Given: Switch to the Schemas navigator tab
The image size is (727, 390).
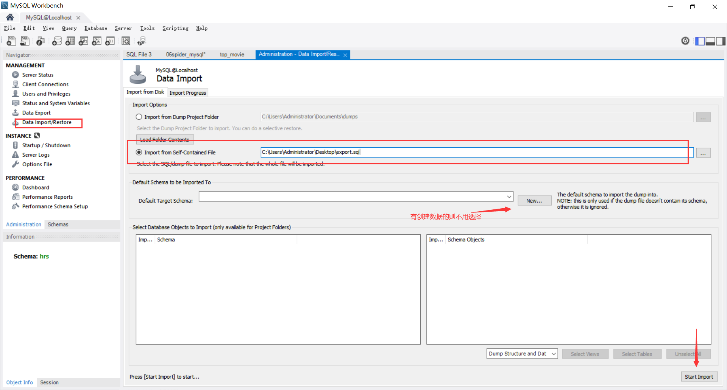Looking at the screenshot, I should [58, 225].
